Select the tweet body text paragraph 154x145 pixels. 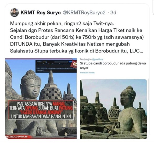77,37
